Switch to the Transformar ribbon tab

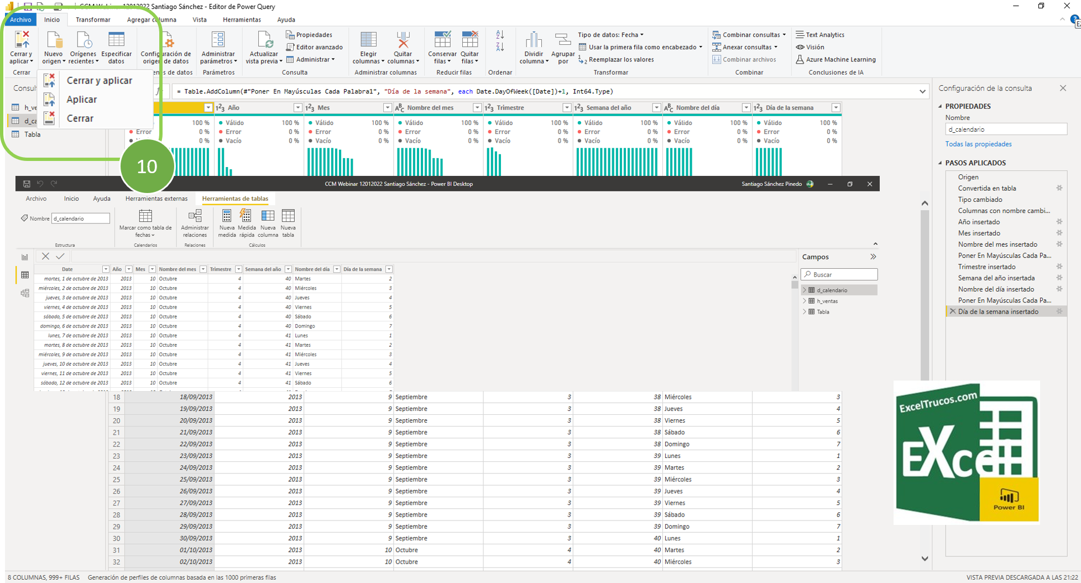pyautogui.click(x=93, y=20)
